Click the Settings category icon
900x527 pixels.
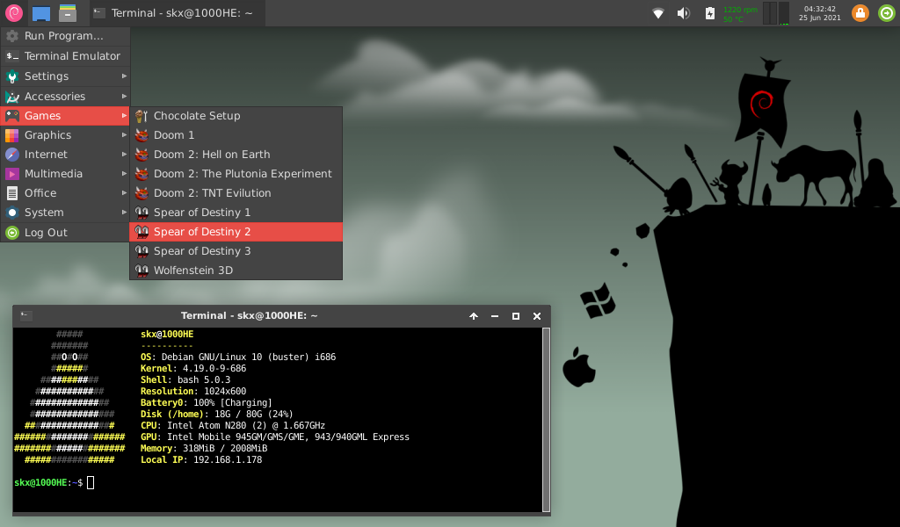pyautogui.click(x=12, y=76)
